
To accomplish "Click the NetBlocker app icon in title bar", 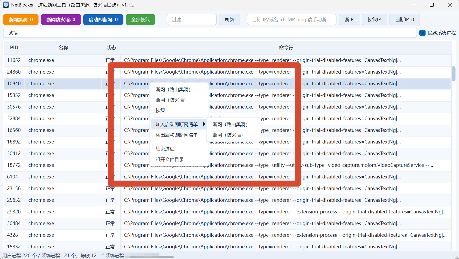I will pyautogui.click(x=6, y=5).
